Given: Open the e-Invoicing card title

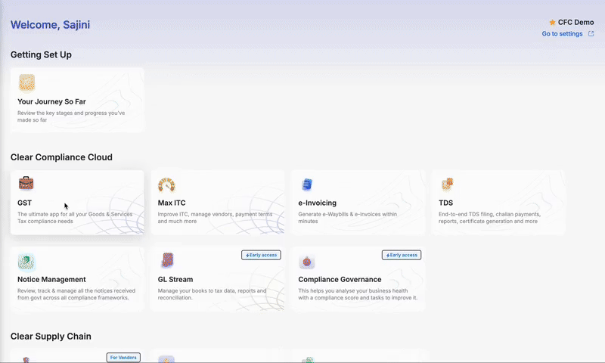Looking at the screenshot, I should click(x=317, y=203).
